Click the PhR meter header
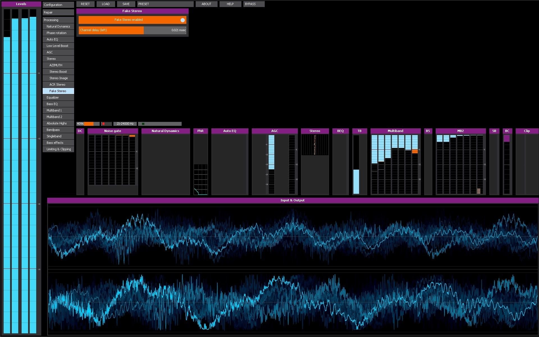 (200, 131)
